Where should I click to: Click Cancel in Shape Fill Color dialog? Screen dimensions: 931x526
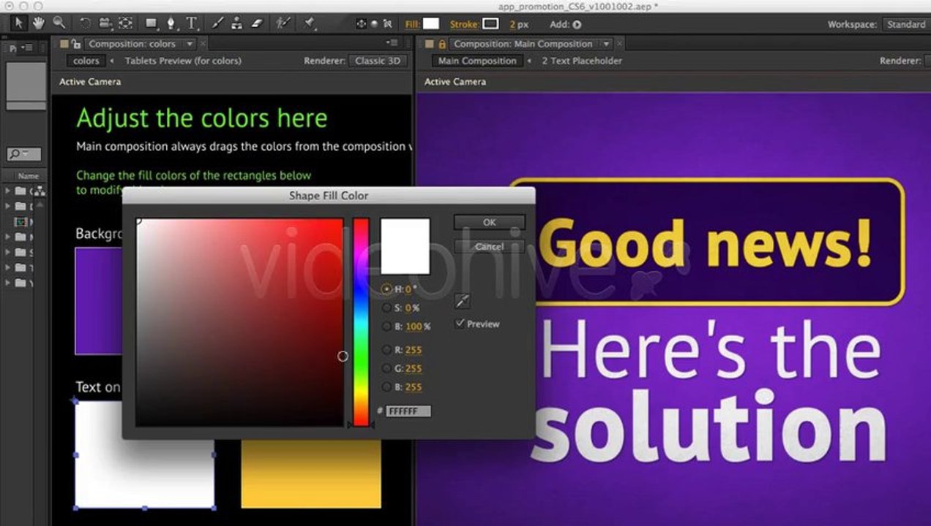click(x=489, y=246)
